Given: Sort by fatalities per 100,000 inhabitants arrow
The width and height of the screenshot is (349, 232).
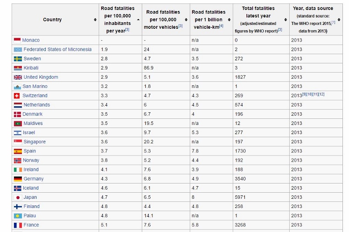Looking at the screenshot, I should pyautogui.click(x=138, y=20).
